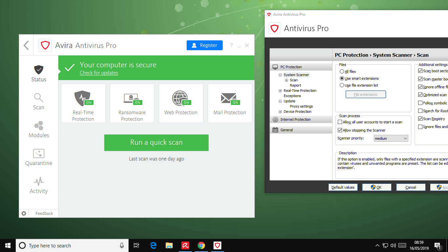
Task: Open Avira Antivirus Pro taskbar icon
Action: point(217,245)
